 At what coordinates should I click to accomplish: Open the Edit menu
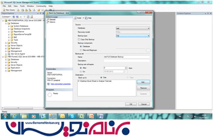click(x=9, y=6)
